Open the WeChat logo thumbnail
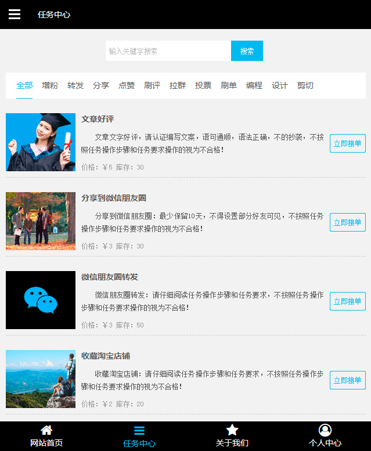 coord(41,300)
